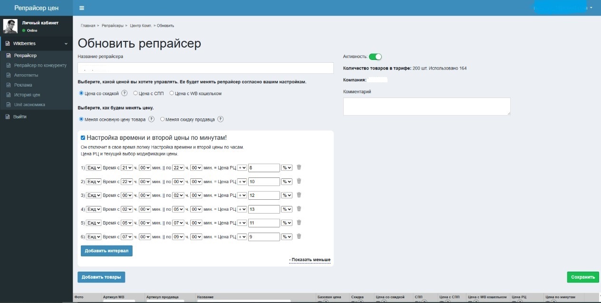Uncheck Настройка времени и второй цены по минутам
The height and width of the screenshot is (303, 601).
click(x=83, y=137)
